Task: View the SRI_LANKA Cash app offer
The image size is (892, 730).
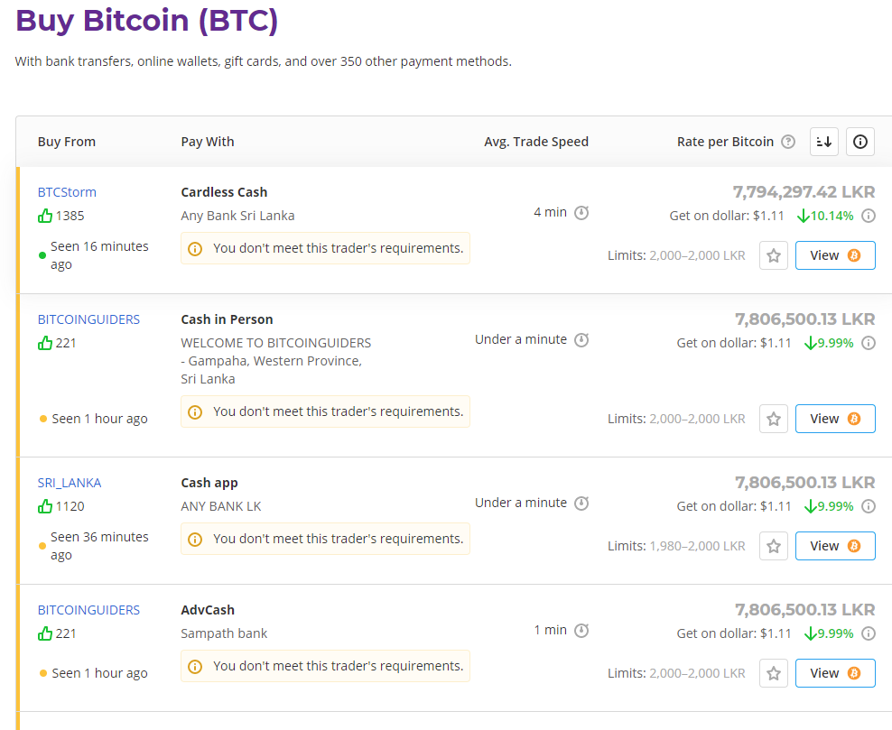Action: [835, 546]
